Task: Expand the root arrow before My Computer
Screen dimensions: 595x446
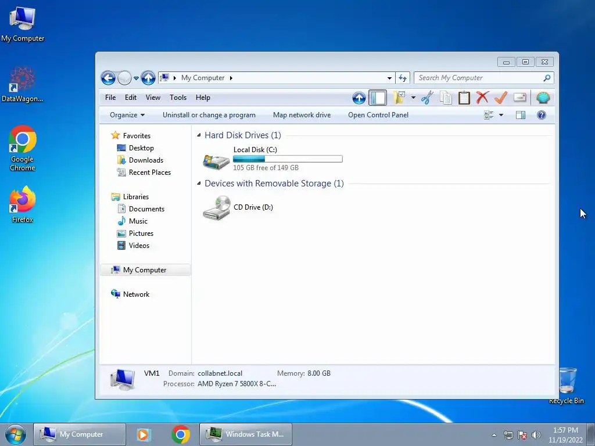Action: point(174,78)
